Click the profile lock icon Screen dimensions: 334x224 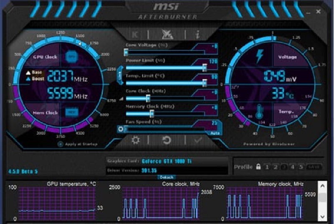tap(258, 167)
